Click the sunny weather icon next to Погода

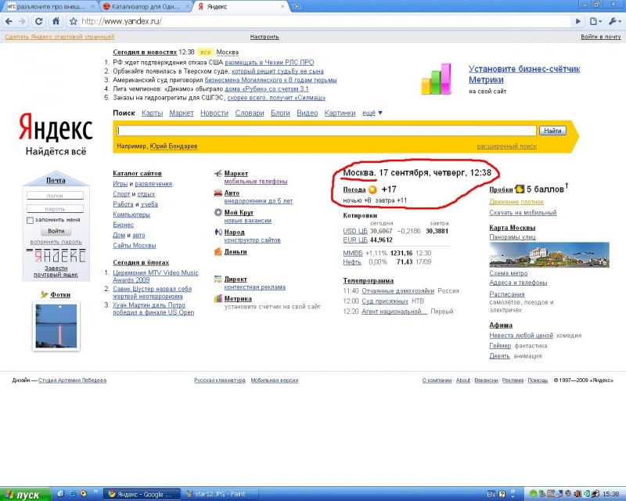372,189
